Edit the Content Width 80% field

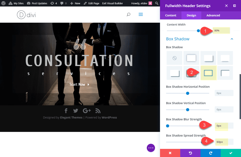[221, 30]
